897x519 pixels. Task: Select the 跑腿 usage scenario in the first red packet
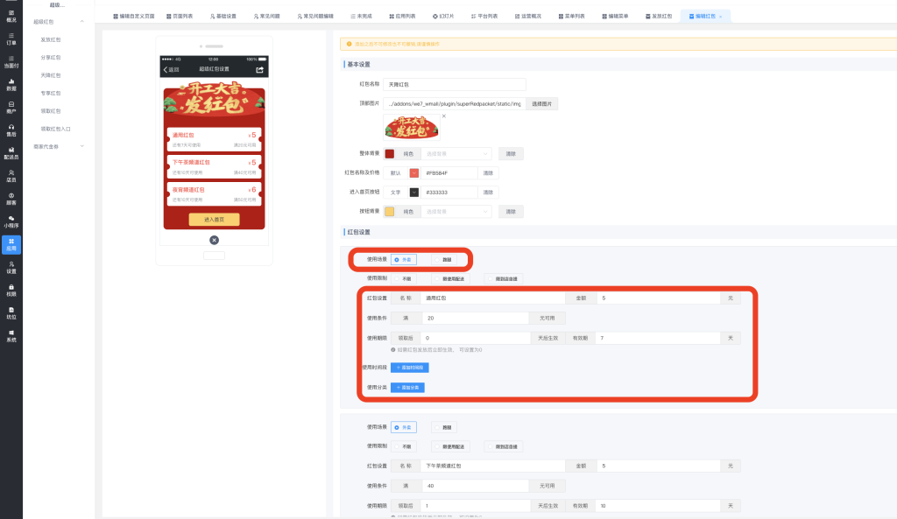coord(443,259)
